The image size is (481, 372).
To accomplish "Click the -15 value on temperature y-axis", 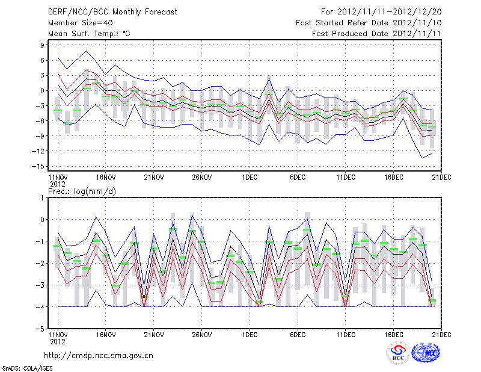I will click(40, 166).
